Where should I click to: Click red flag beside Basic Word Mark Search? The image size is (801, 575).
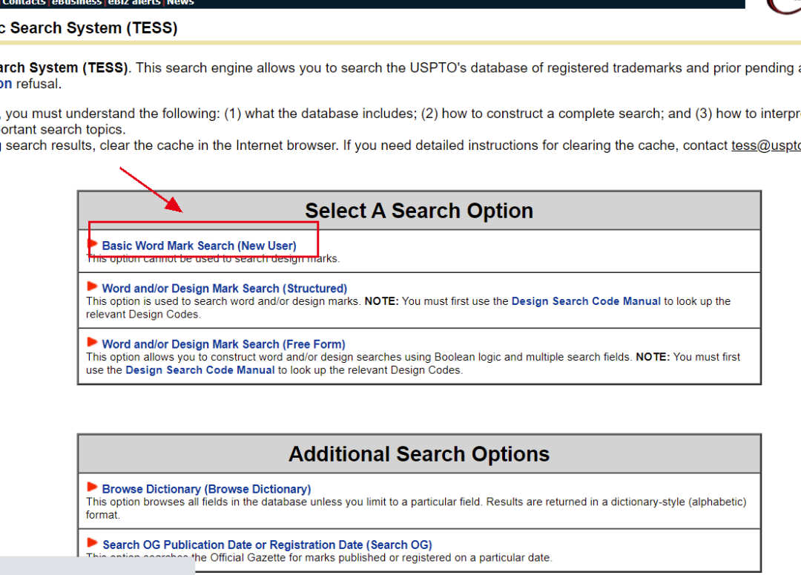[92, 243]
